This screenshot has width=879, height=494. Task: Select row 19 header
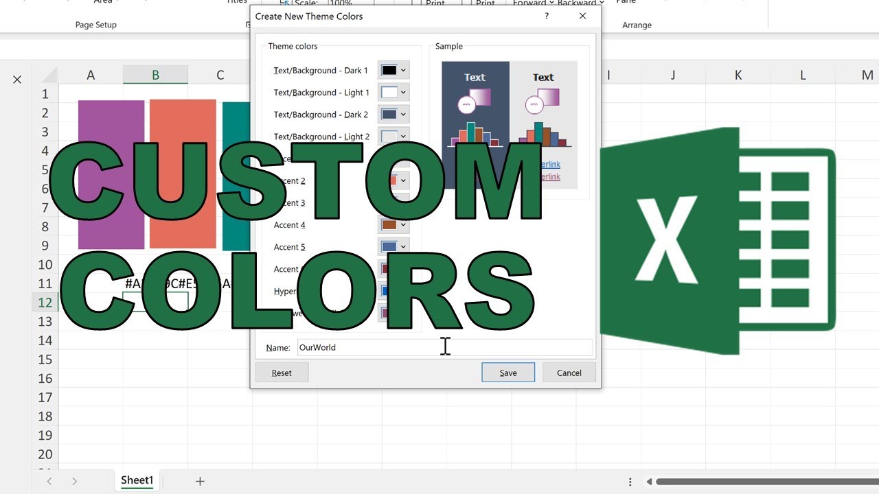coord(45,435)
